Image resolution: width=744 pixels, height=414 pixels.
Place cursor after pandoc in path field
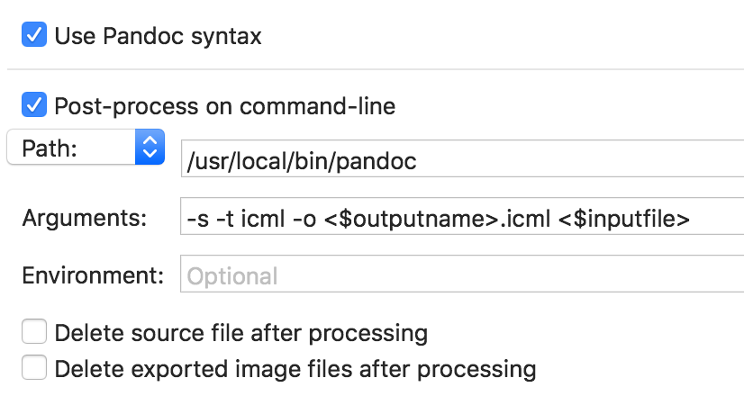point(419,161)
